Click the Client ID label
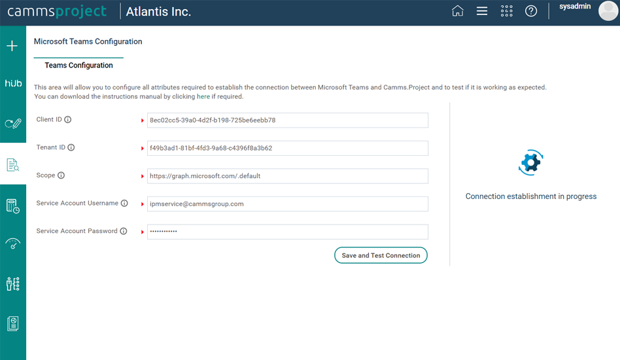Viewport: 620px width, 360px height. 49,120
